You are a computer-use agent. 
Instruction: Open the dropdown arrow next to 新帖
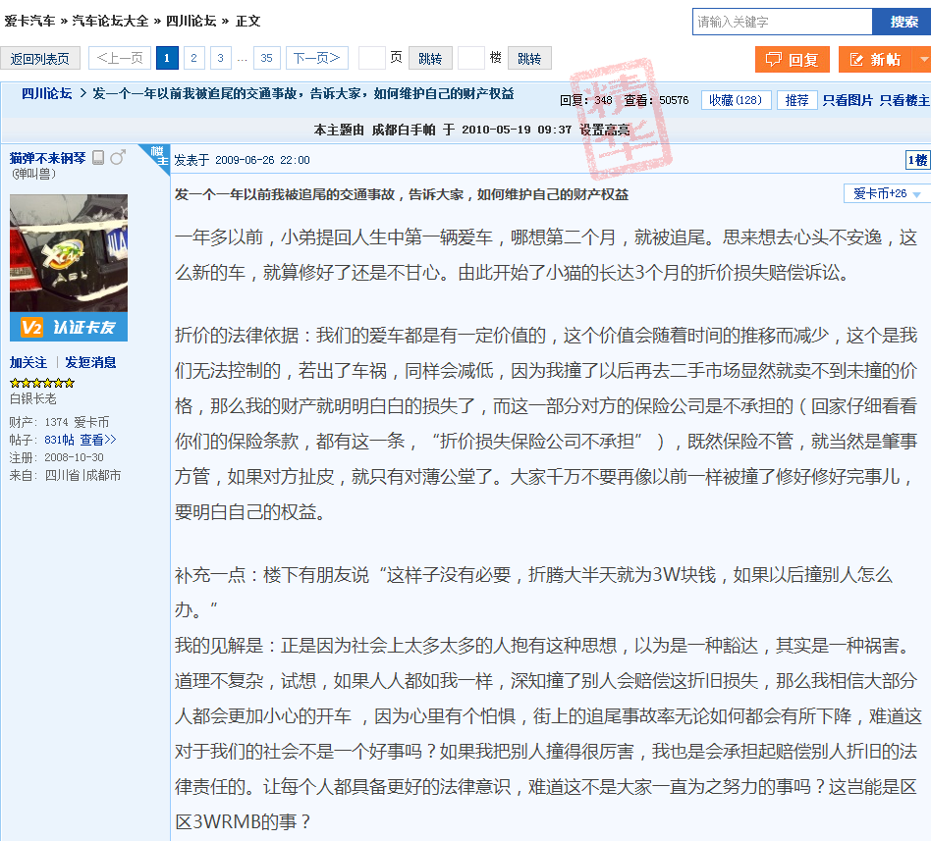(922, 60)
